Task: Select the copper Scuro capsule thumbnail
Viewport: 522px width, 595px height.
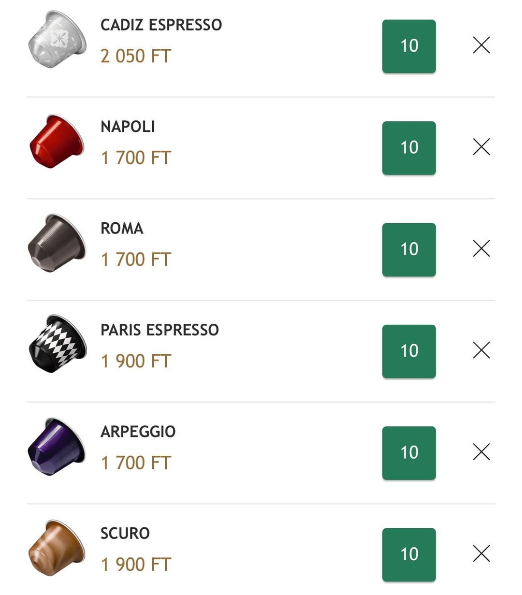Action: tap(57, 548)
